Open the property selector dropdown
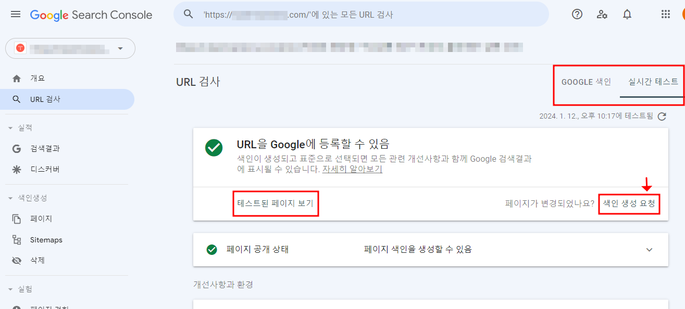685x309 pixels. point(70,48)
